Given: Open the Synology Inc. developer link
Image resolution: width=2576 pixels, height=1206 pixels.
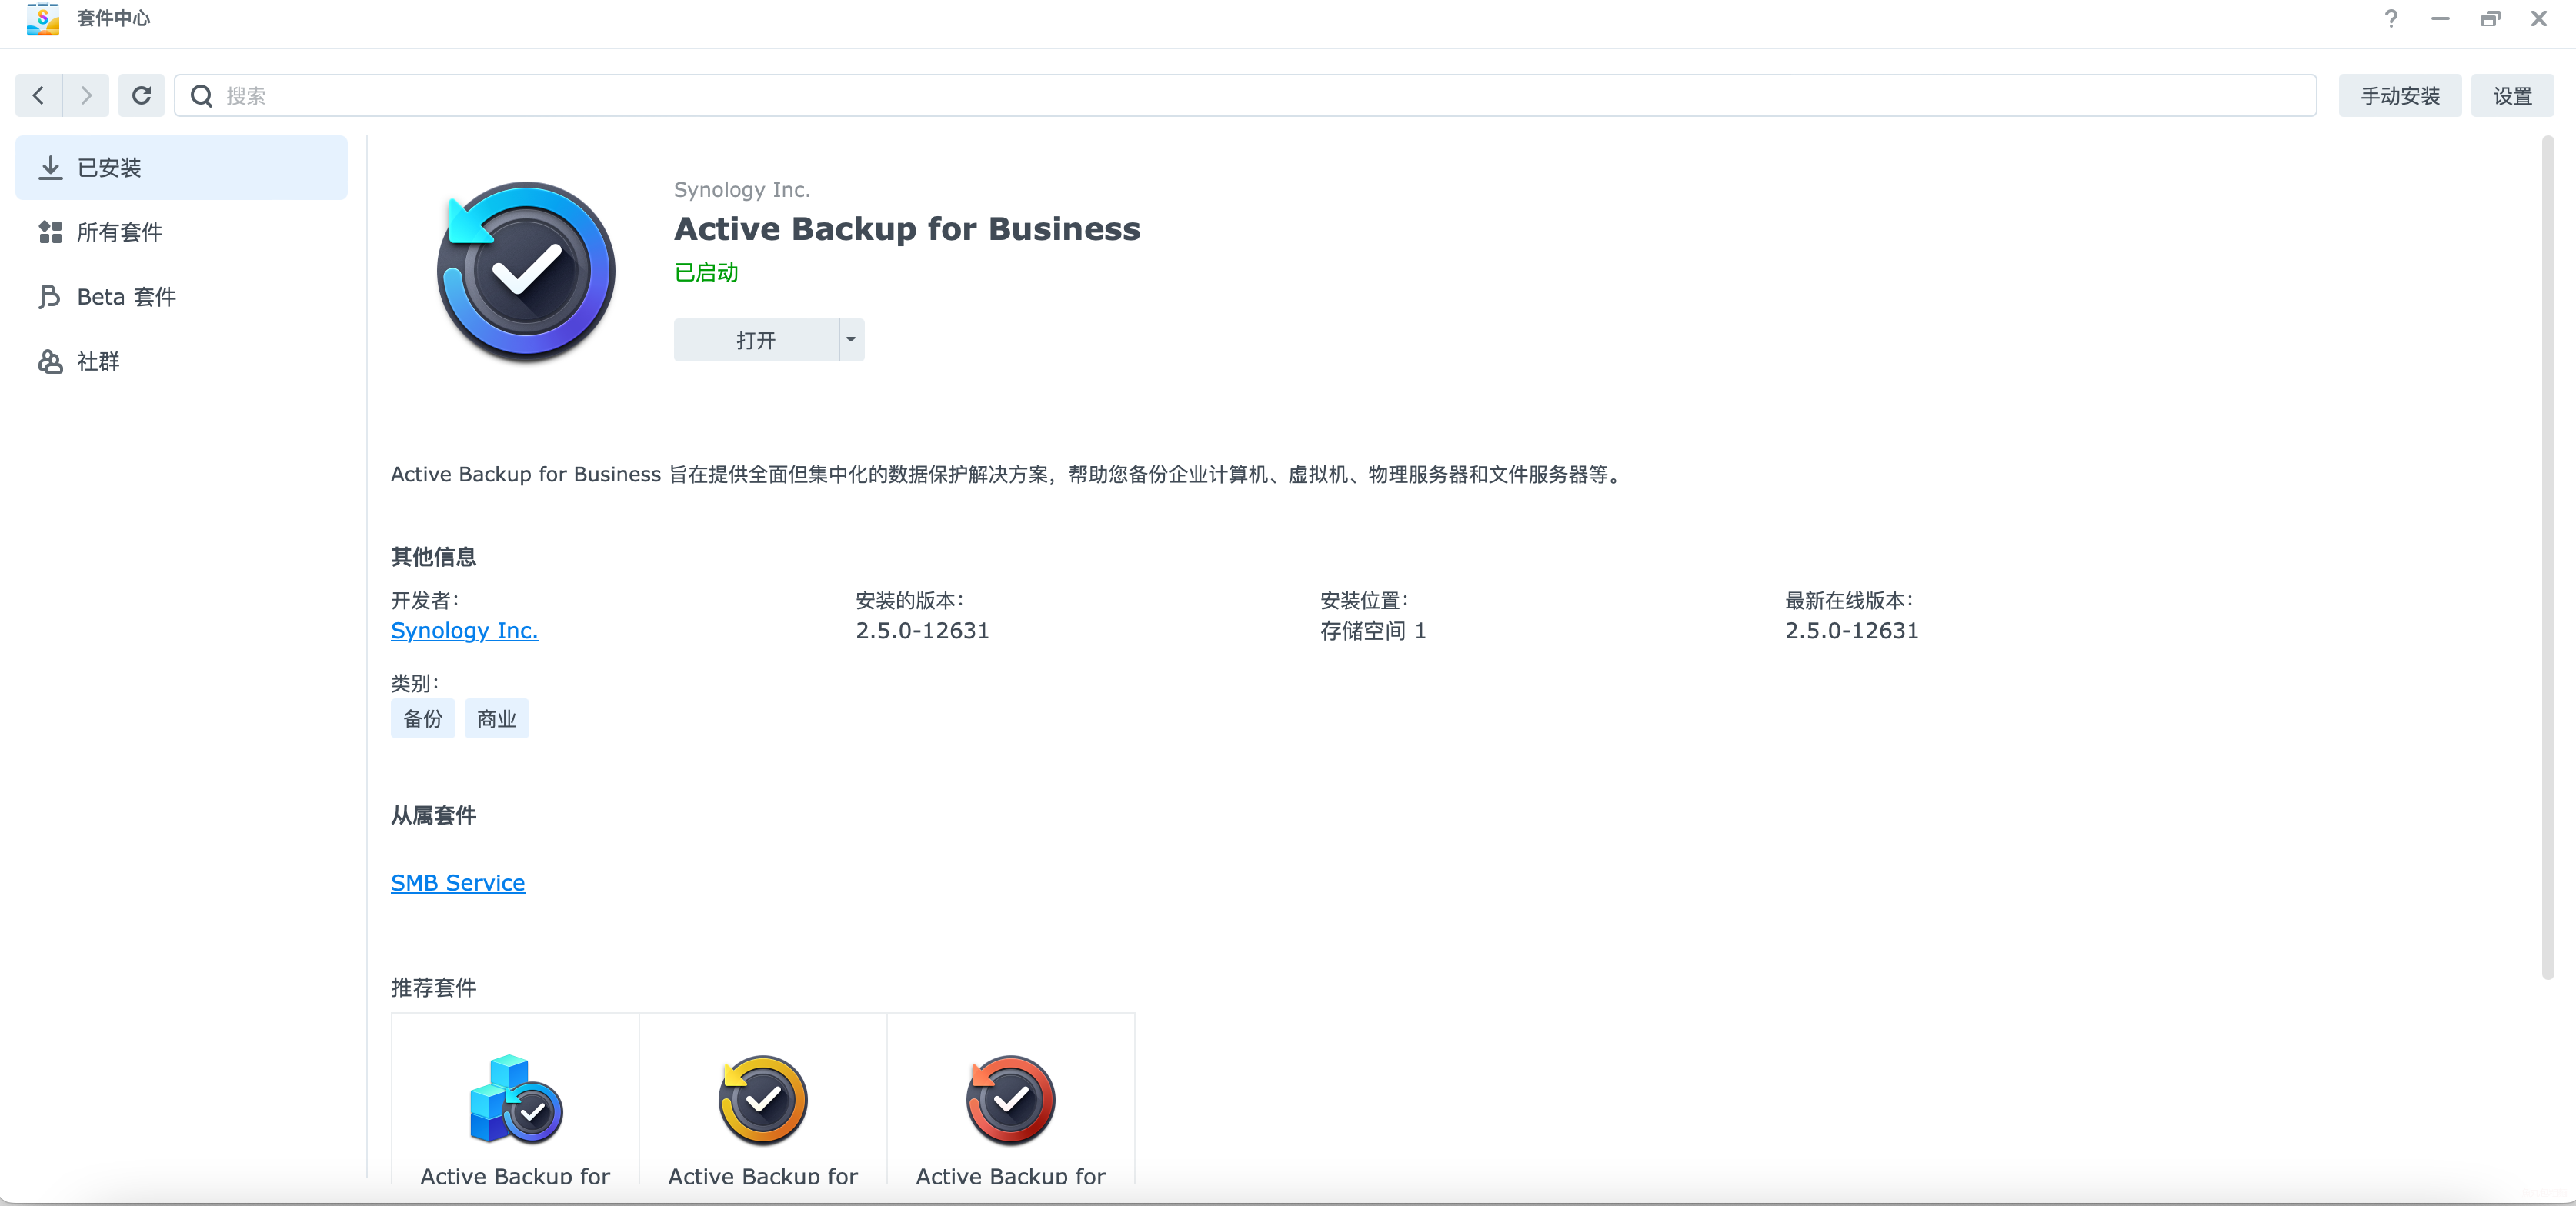Looking at the screenshot, I should (x=464, y=630).
